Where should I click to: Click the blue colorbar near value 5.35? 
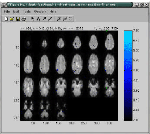pyautogui.click(x=128, y=60)
